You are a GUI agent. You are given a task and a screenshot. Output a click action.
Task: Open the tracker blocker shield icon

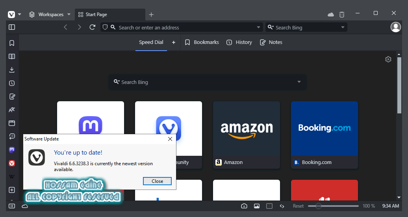click(x=105, y=27)
